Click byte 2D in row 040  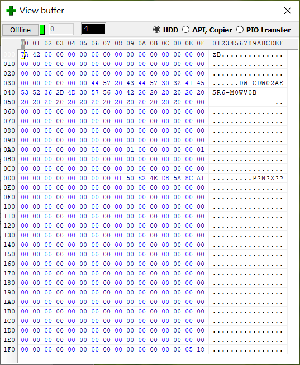click(60, 92)
